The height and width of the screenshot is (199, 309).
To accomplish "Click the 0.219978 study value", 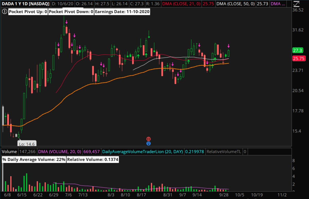I will 194,152.
